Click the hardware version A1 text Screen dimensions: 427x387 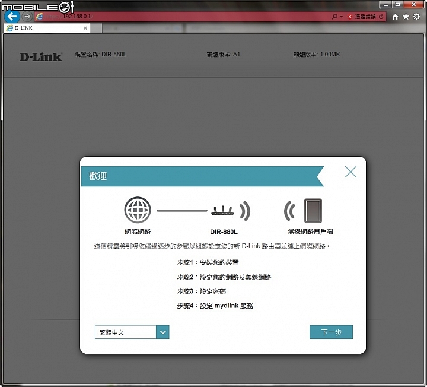tap(224, 54)
